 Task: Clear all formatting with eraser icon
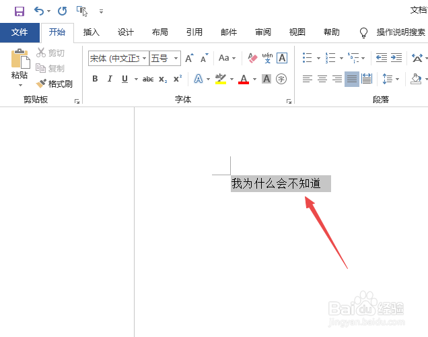pos(252,58)
